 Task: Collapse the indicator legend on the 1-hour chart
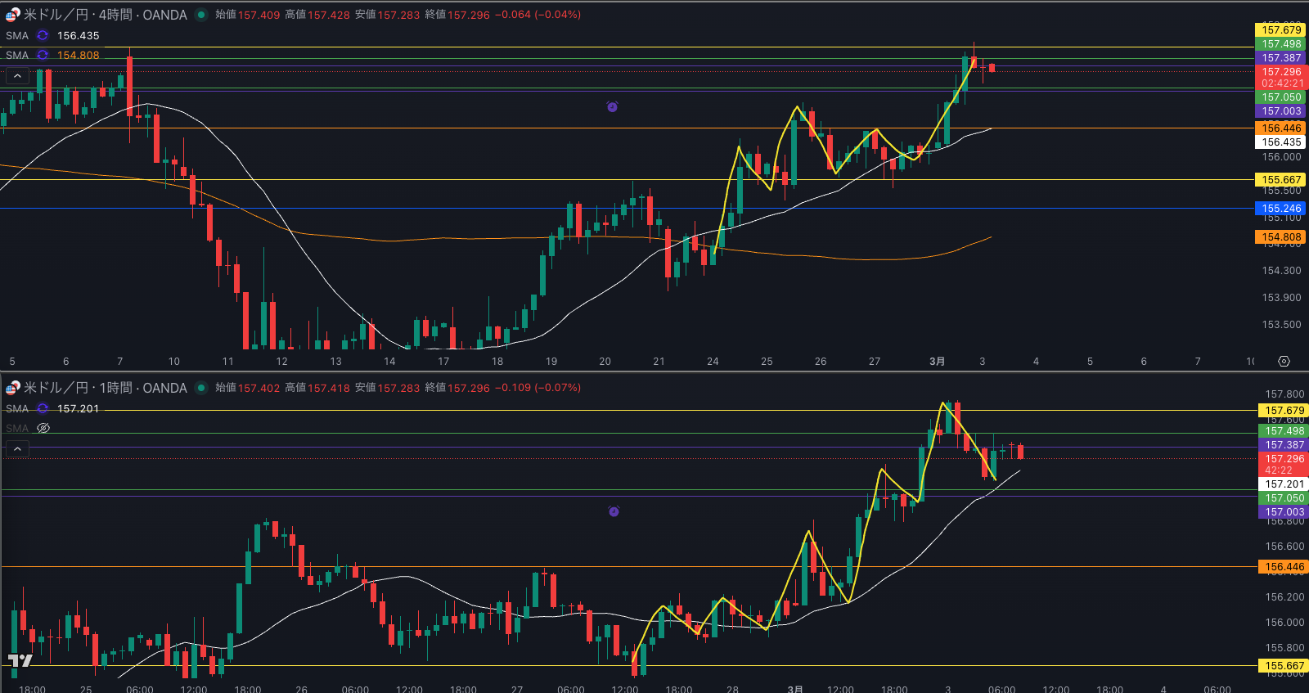(x=17, y=448)
